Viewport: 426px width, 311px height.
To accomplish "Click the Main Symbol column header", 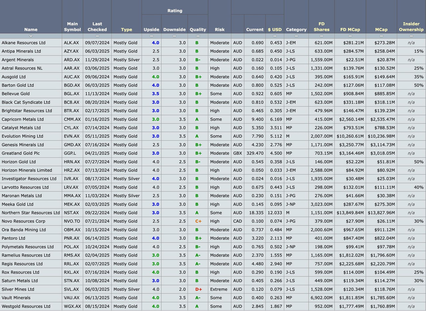I will coord(73,27).
